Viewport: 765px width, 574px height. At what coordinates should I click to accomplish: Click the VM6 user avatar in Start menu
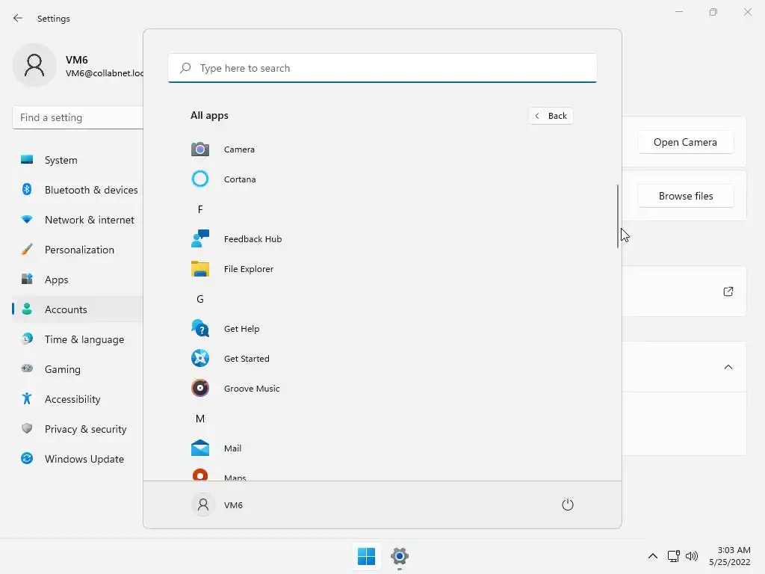pos(203,504)
